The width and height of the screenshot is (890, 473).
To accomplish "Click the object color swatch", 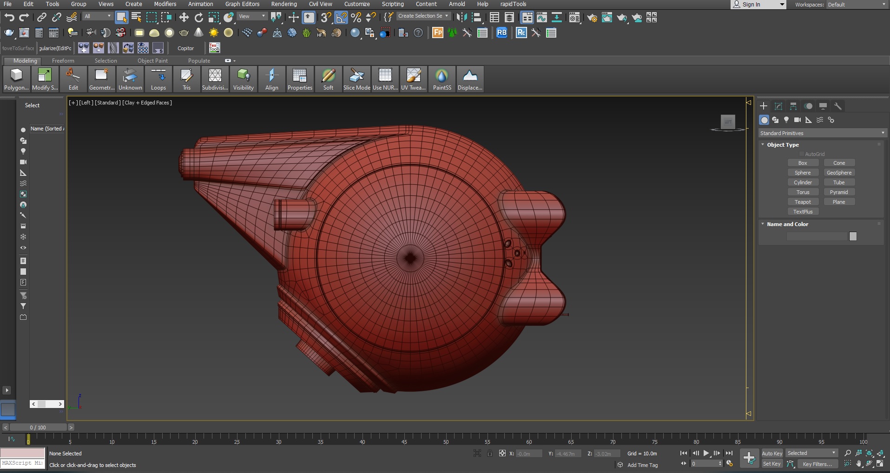I will tap(853, 237).
